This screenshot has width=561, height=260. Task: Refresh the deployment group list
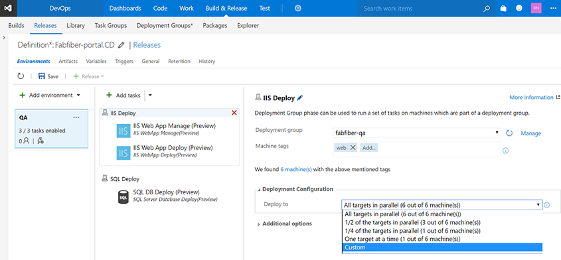[x=509, y=133]
